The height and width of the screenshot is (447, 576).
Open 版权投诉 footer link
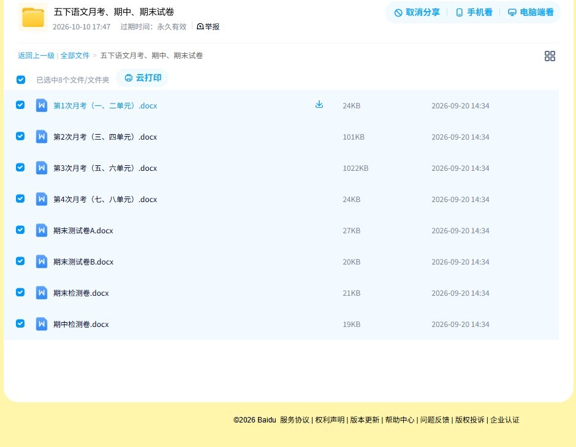(x=469, y=420)
